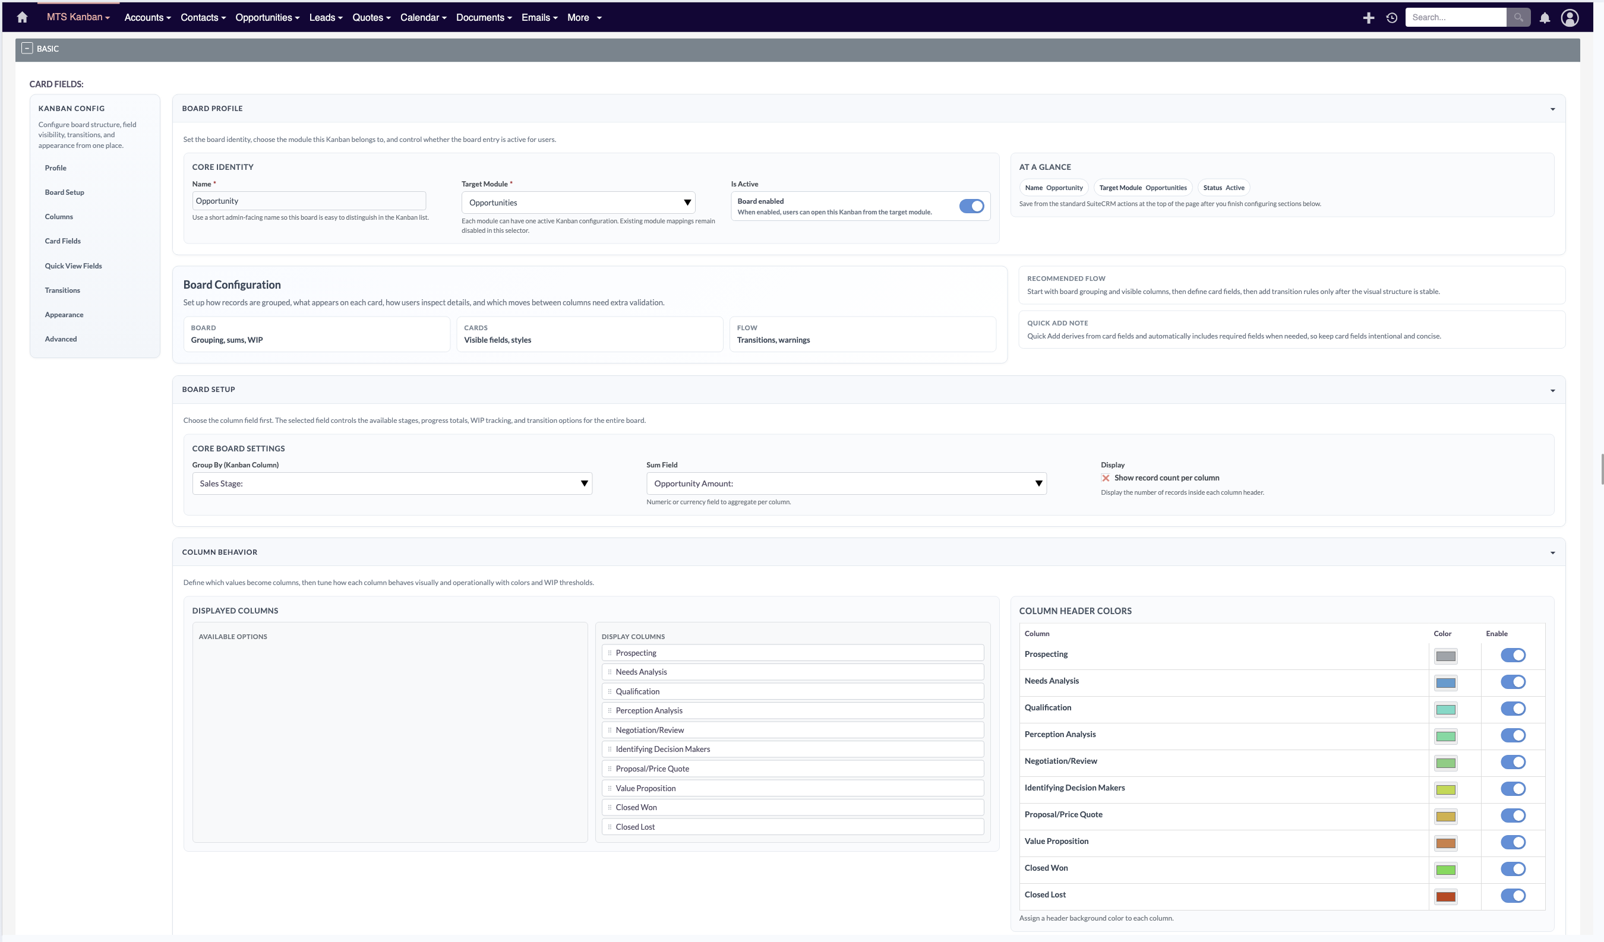The image size is (1604, 942).
Task: Grab the Negotiation/Review drag handle
Action: [x=609, y=731]
